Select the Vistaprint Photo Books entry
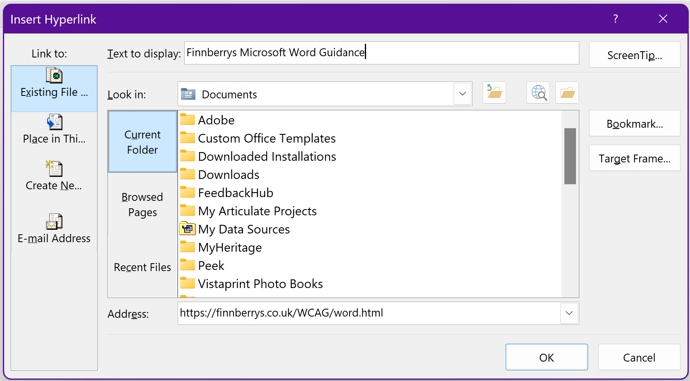The width and height of the screenshot is (690, 381). pyautogui.click(x=261, y=284)
